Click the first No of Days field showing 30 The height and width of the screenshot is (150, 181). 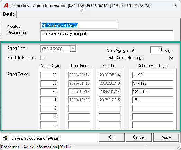tap(49, 83)
